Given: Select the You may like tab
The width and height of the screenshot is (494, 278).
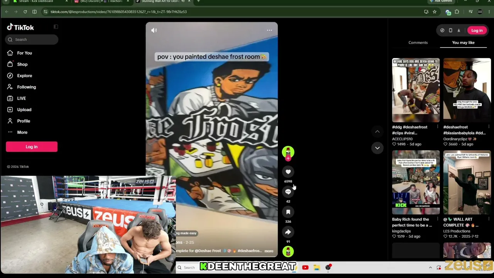Looking at the screenshot, I should tap(463, 42).
